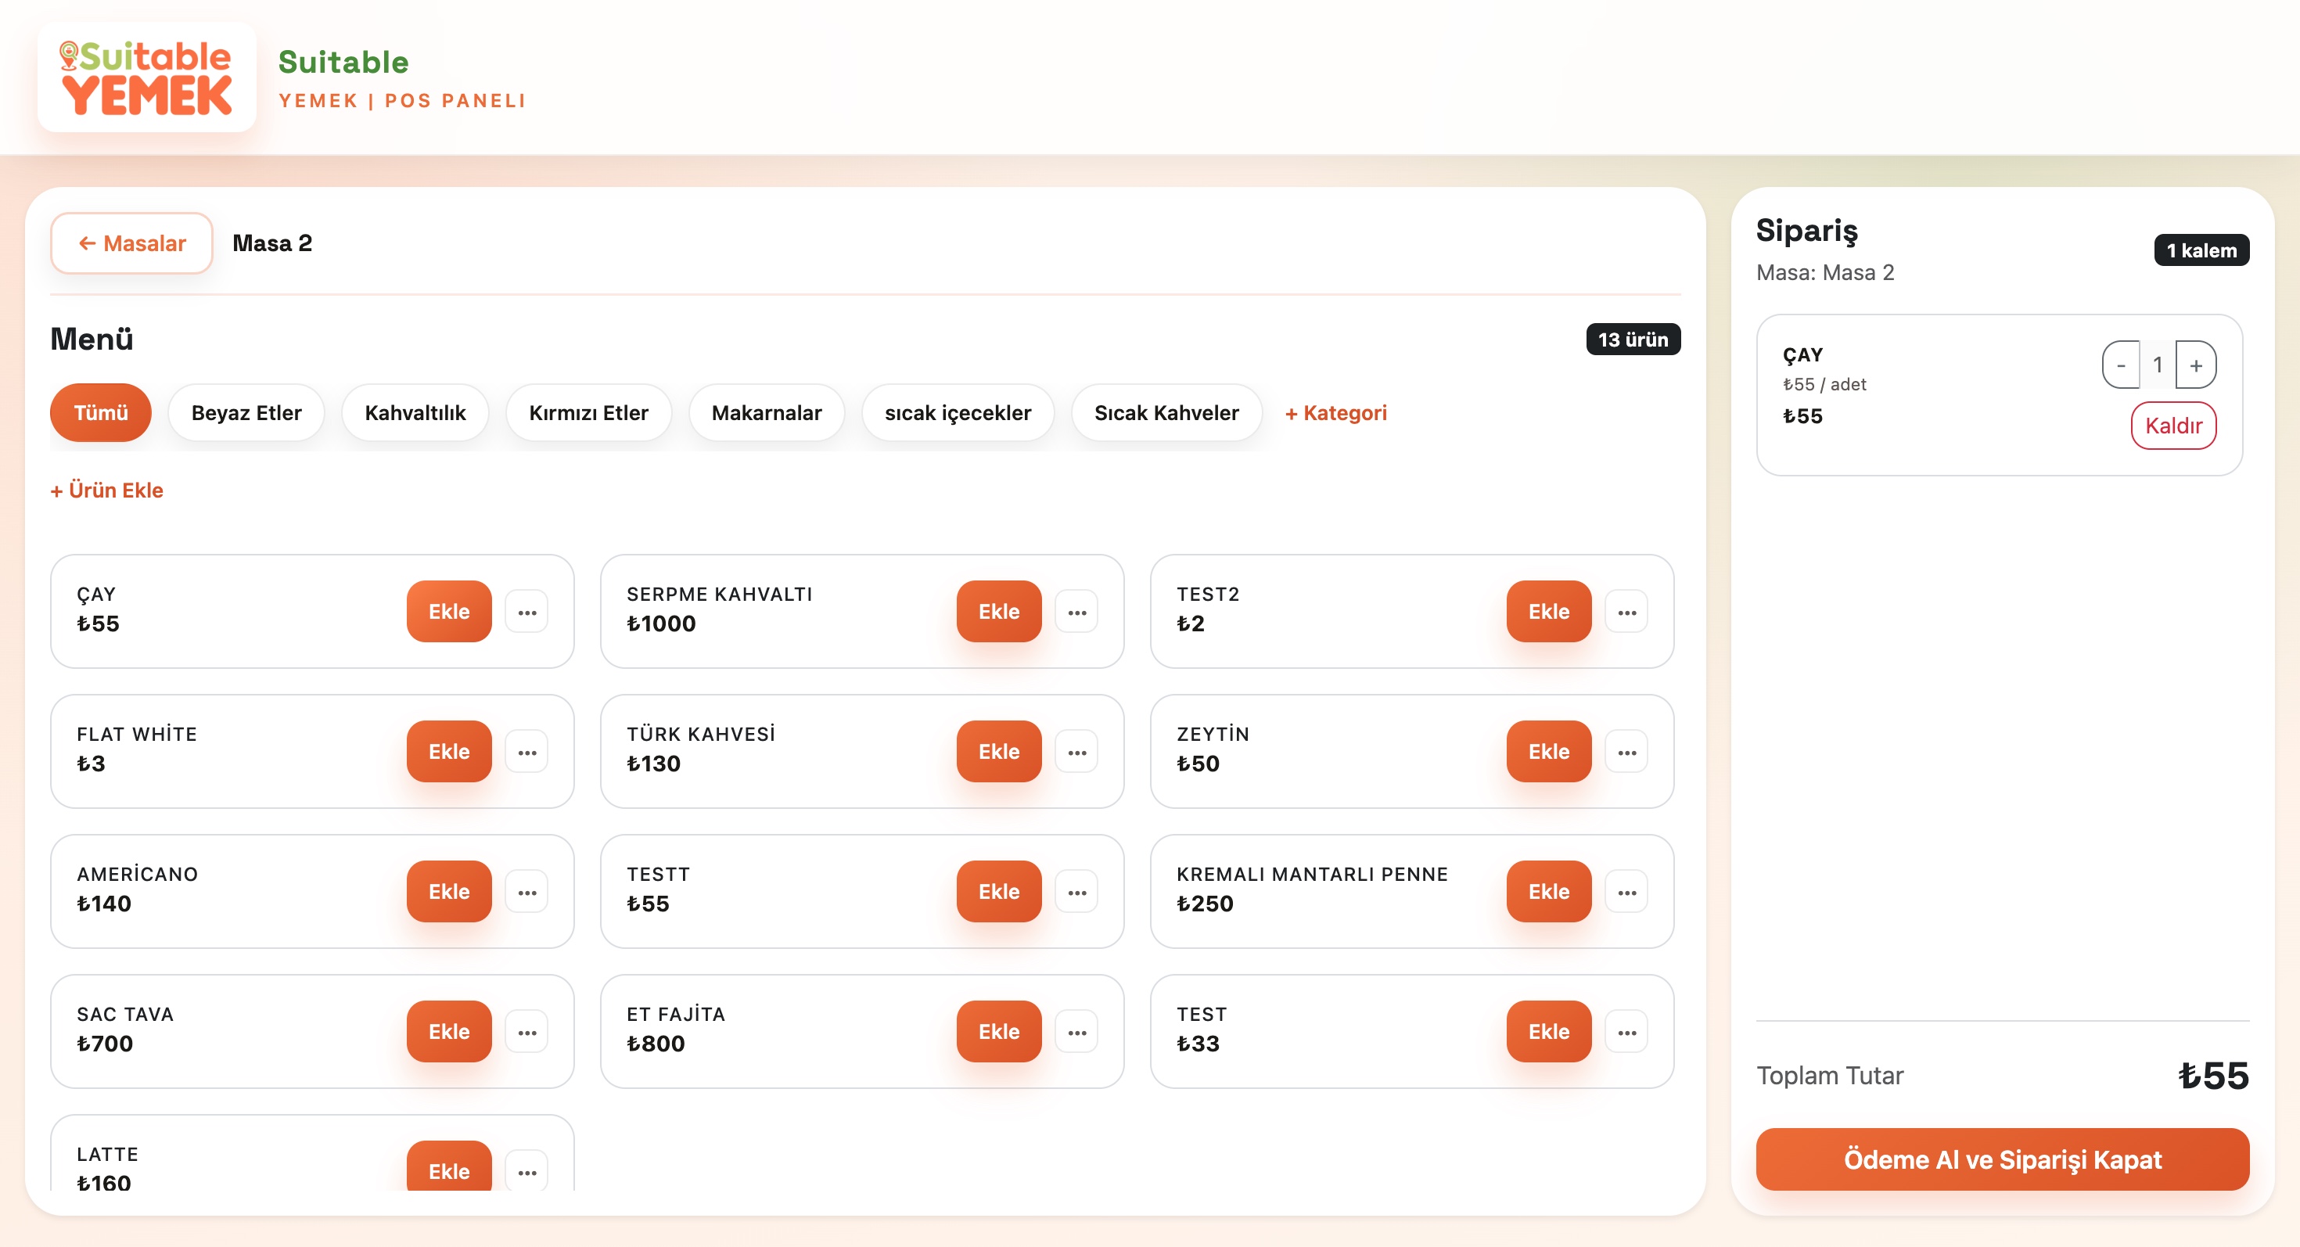Screen dimensions: 2300x1247
Task: Open more options for SERPME KAHVALTI
Action: coord(1076,613)
